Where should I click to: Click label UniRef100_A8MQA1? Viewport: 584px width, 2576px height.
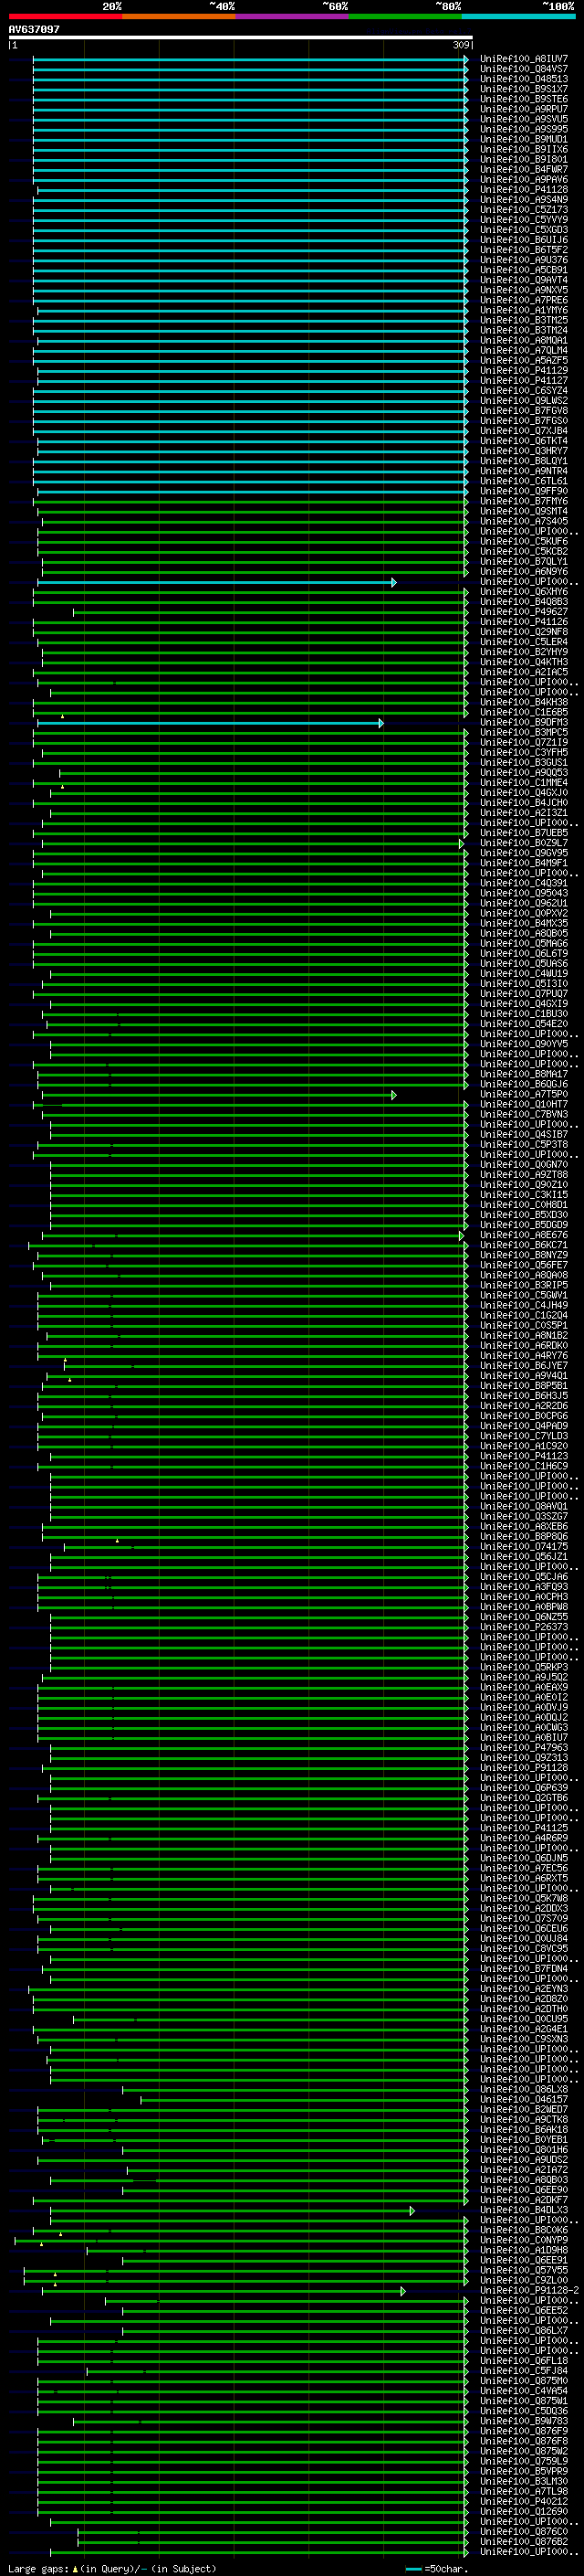(524, 341)
